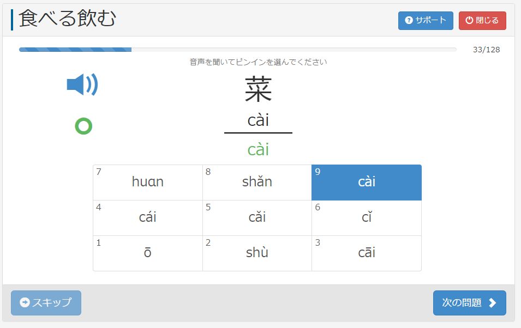Choose pinyin option cǐ
521x328 pixels.
(x=367, y=218)
